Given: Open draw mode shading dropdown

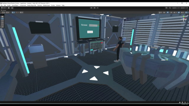Looking at the screenshot, I should point(160,12).
